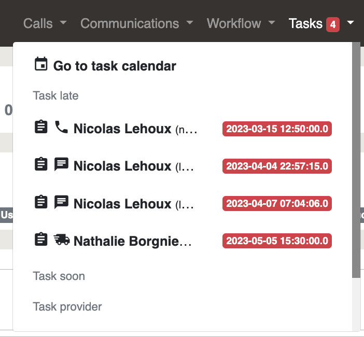Image resolution: width=364 pixels, height=337 pixels.
Task: Click the phone icon on Nicolas Lehoux task
Action: [x=61, y=127]
